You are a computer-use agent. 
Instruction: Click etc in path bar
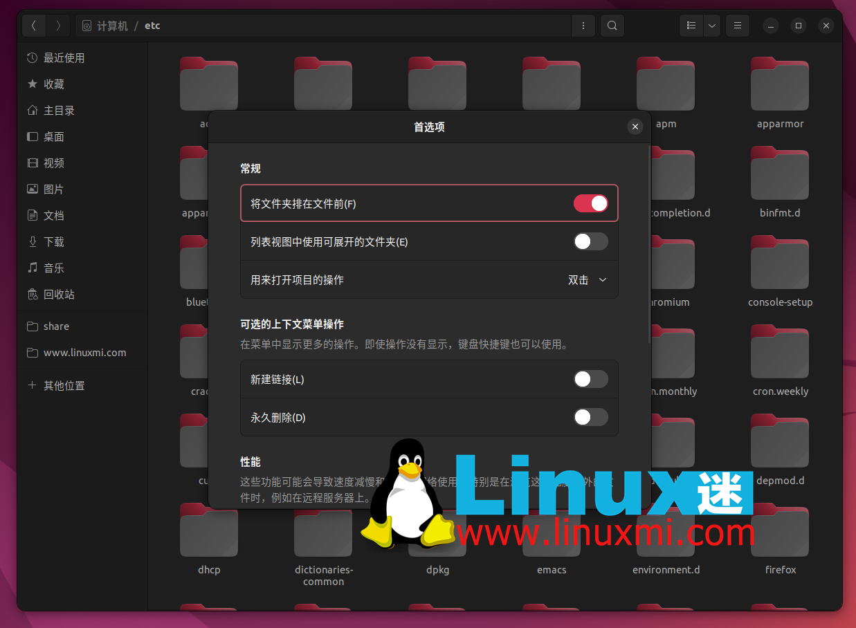(x=152, y=26)
